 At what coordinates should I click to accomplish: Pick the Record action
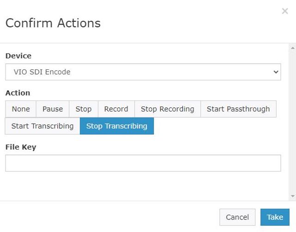116,109
